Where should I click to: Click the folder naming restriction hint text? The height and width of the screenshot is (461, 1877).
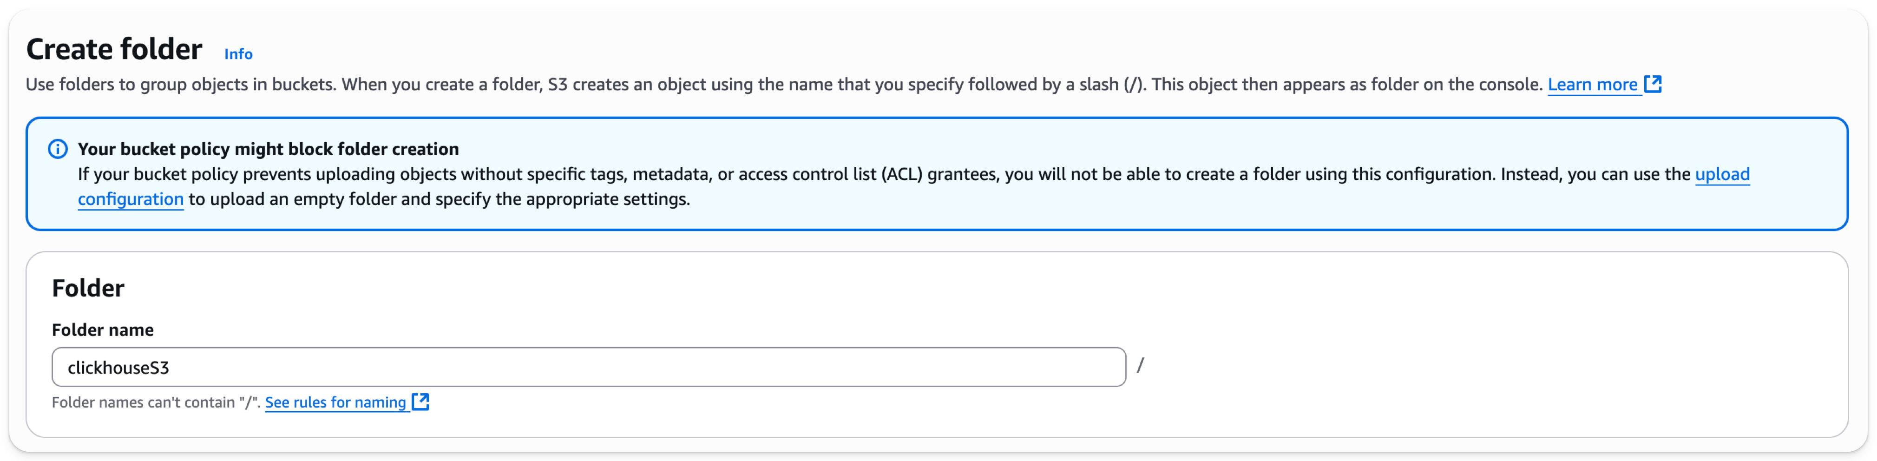pyautogui.click(x=155, y=401)
